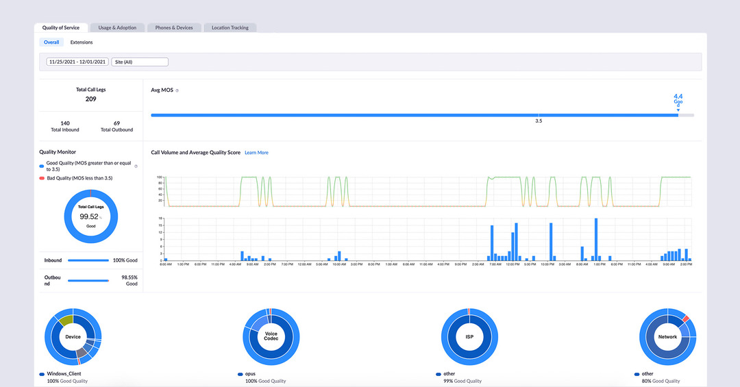The width and height of the screenshot is (740, 387).
Task: Click the Voice Codec donut chart
Action: pos(271,336)
